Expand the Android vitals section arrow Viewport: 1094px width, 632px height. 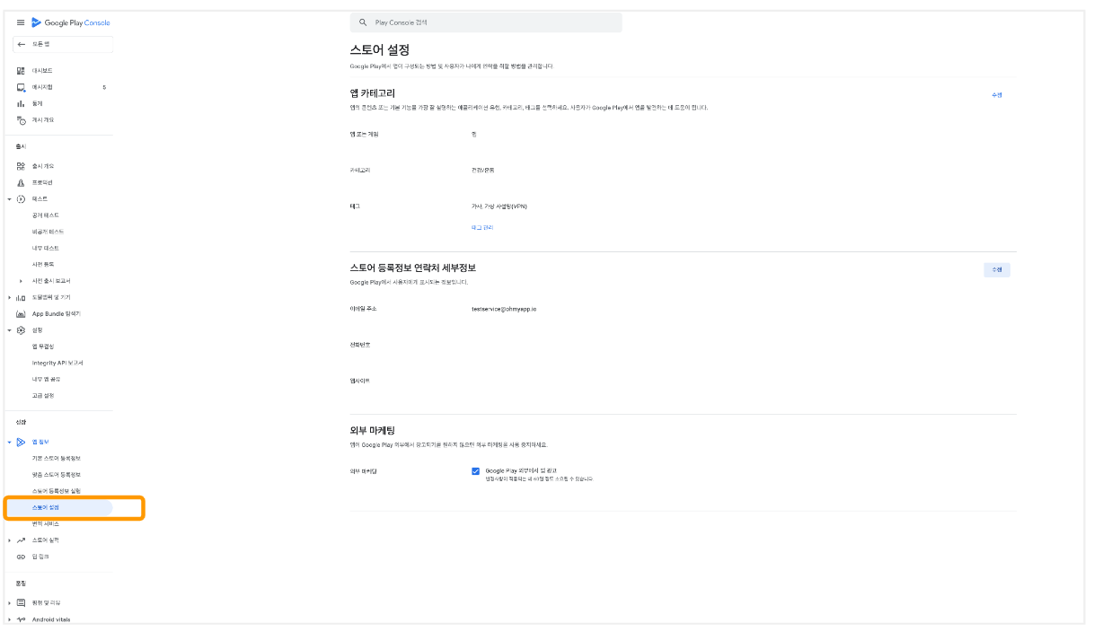(x=10, y=619)
